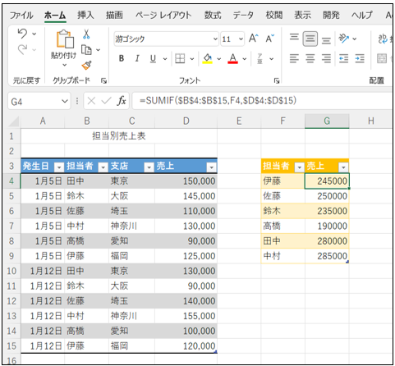Open font group dialog launcher
Viewport: 395px width, 366px height.
[277, 80]
